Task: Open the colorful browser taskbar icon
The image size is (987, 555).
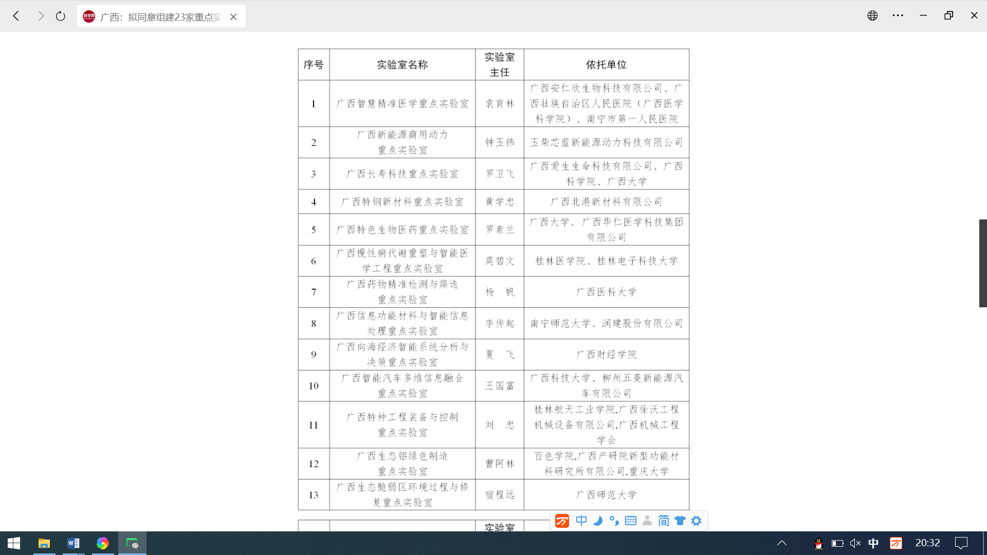Action: pos(103,543)
